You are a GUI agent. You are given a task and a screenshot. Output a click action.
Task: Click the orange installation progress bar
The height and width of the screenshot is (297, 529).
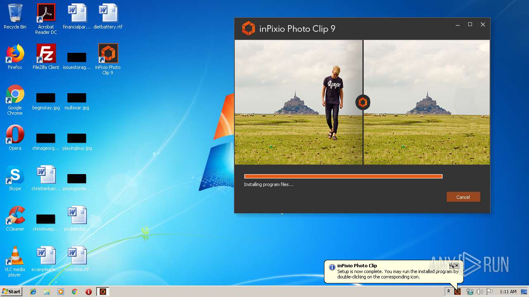point(343,176)
